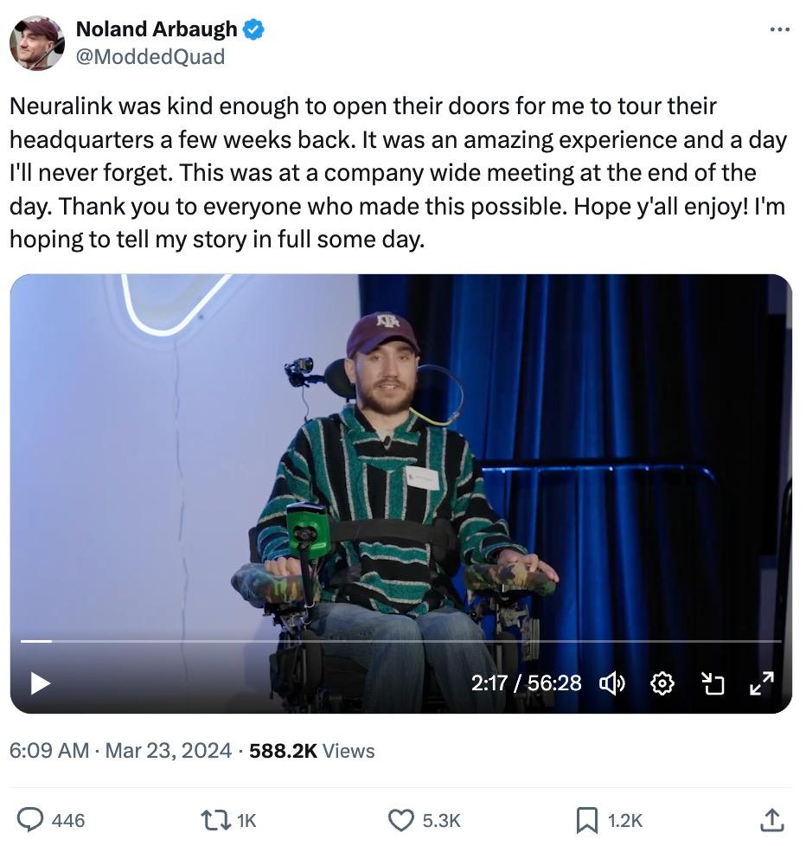Click the 2:17 / 56:28 time display
This screenshot has height=846, width=806.
pos(526,683)
